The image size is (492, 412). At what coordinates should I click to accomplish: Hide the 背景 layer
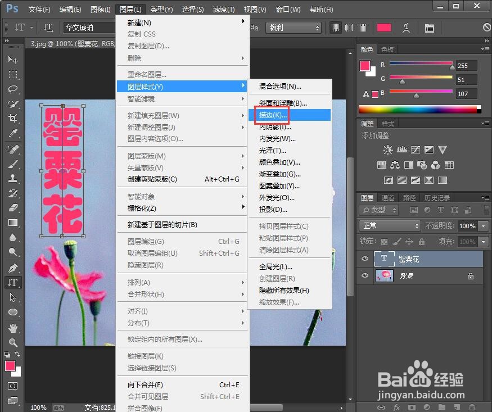(x=364, y=275)
